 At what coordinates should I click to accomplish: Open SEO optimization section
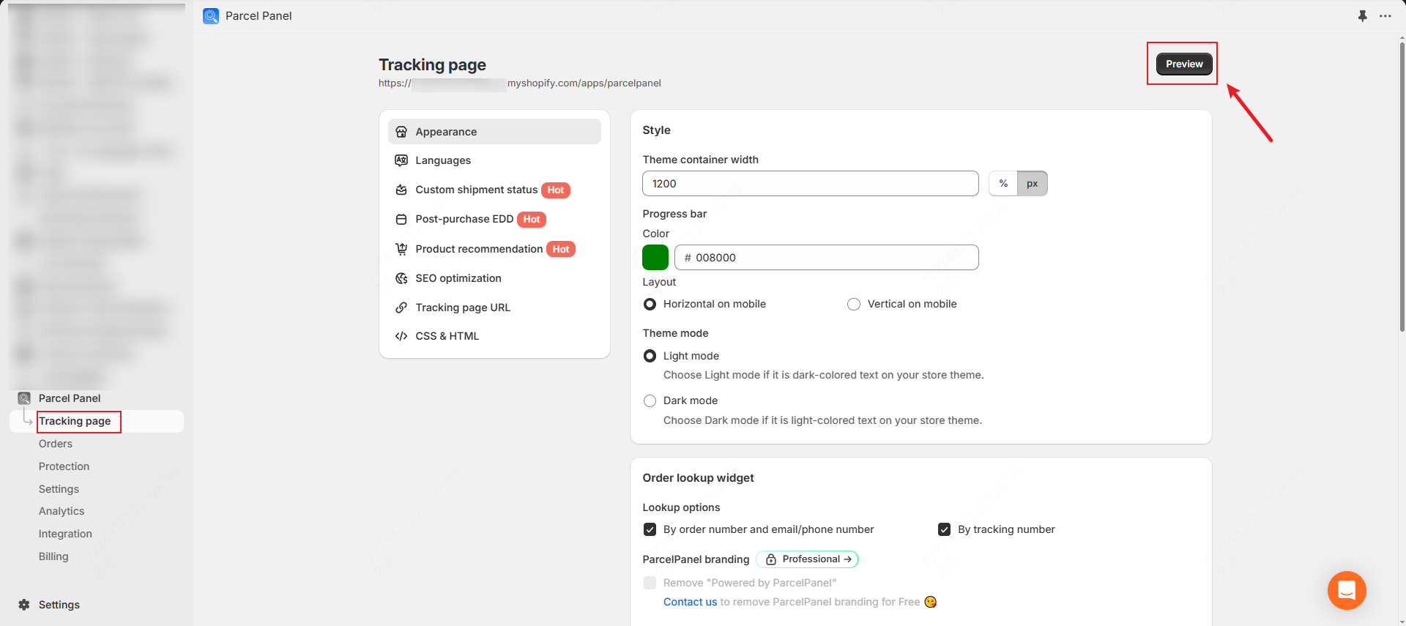[x=494, y=278]
